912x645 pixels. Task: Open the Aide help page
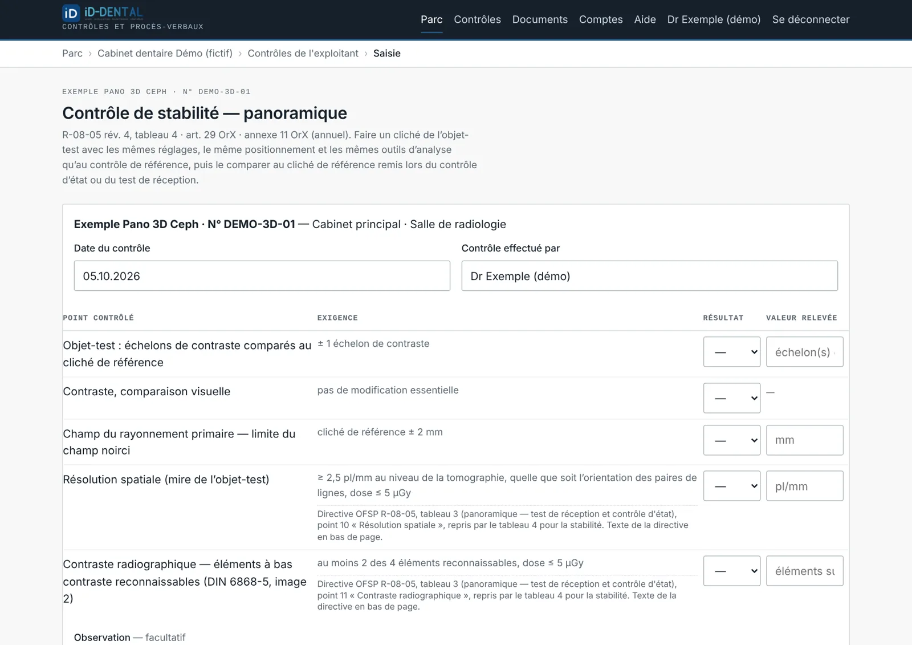point(645,19)
